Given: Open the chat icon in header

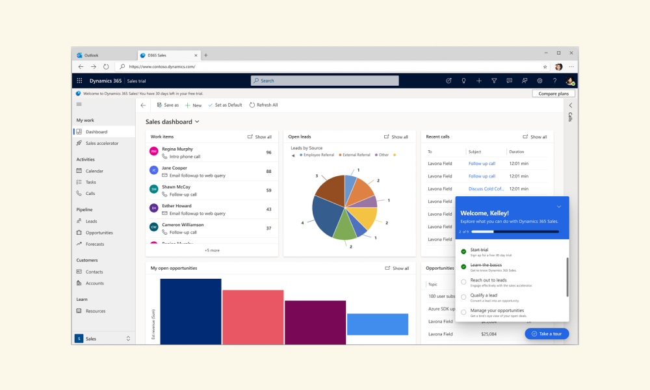Looking at the screenshot, I should [509, 81].
